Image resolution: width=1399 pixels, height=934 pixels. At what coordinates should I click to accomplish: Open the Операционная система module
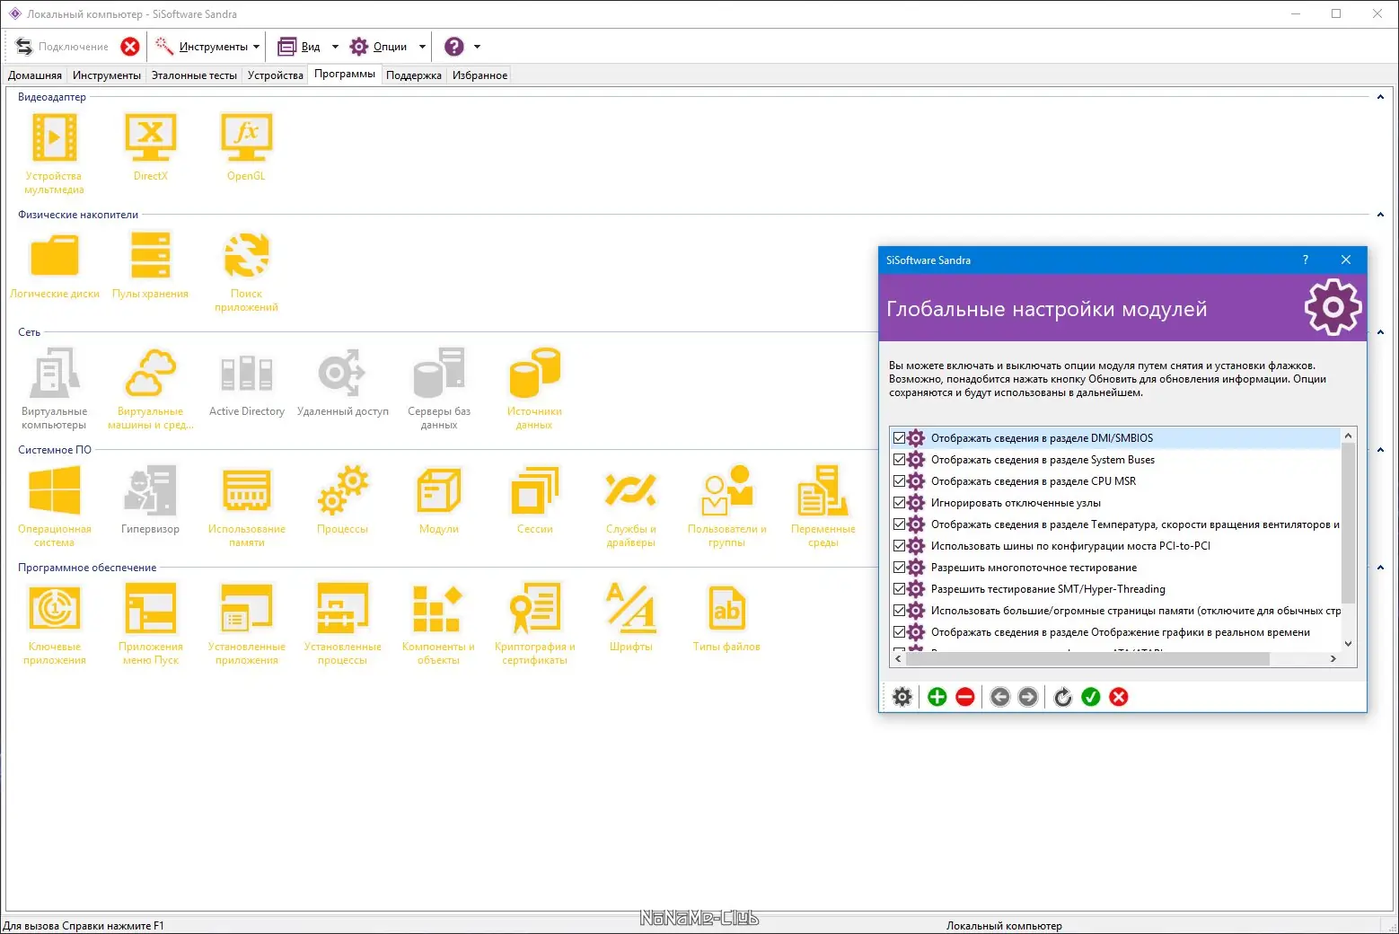coord(55,492)
